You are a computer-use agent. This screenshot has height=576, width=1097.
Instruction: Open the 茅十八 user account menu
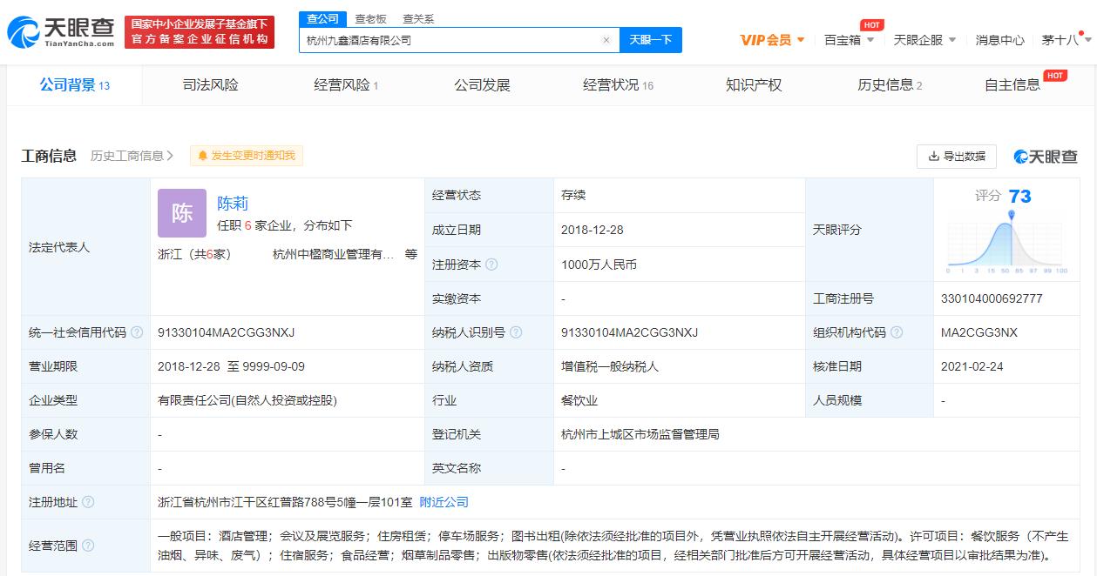click(x=1066, y=40)
